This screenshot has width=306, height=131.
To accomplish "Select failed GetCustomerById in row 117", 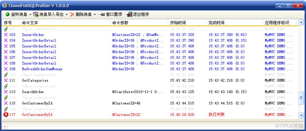I will point(37,114).
